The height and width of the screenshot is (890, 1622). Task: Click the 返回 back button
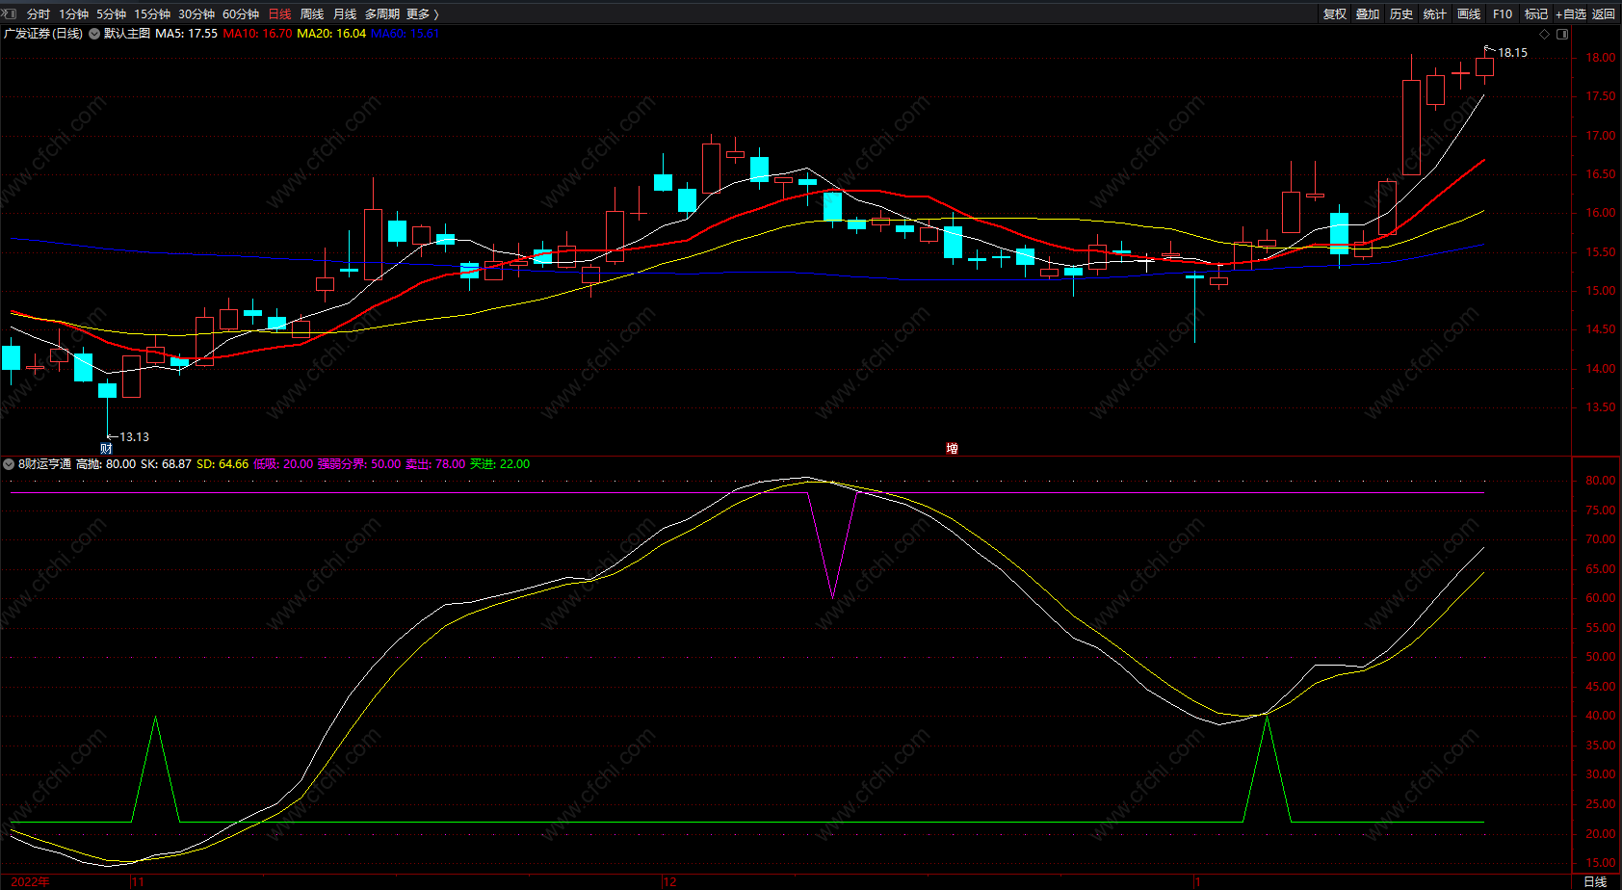(x=1604, y=14)
